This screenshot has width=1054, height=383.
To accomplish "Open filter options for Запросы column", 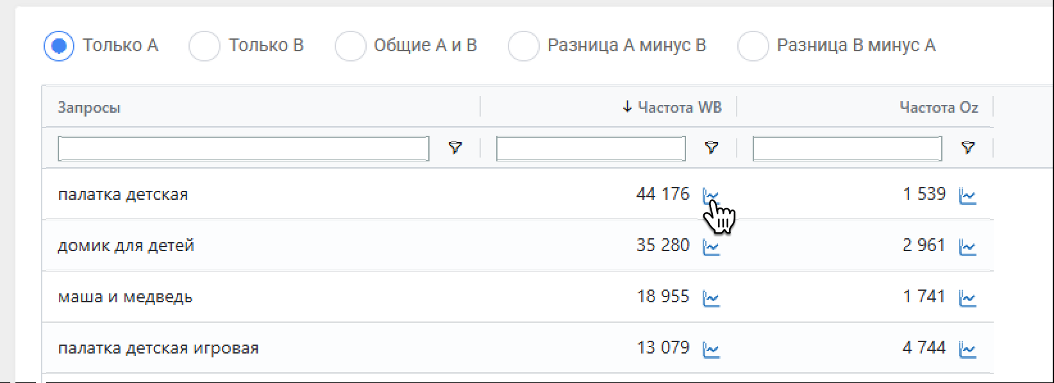I will (x=455, y=149).
